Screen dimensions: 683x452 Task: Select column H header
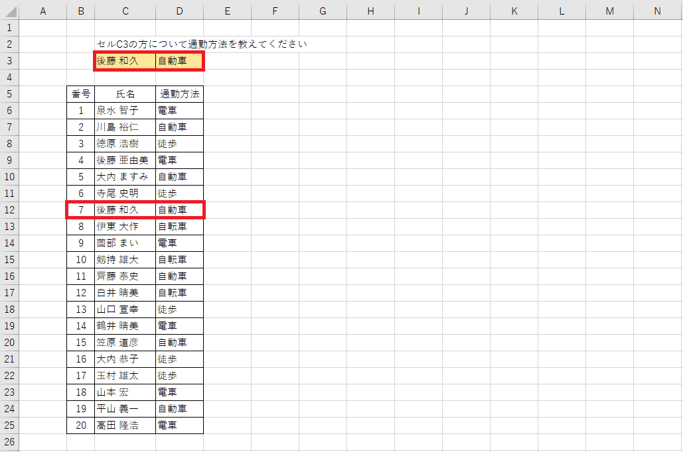(x=370, y=11)
